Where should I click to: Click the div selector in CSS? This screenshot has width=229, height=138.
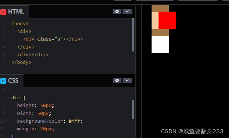tap(16, 97)
